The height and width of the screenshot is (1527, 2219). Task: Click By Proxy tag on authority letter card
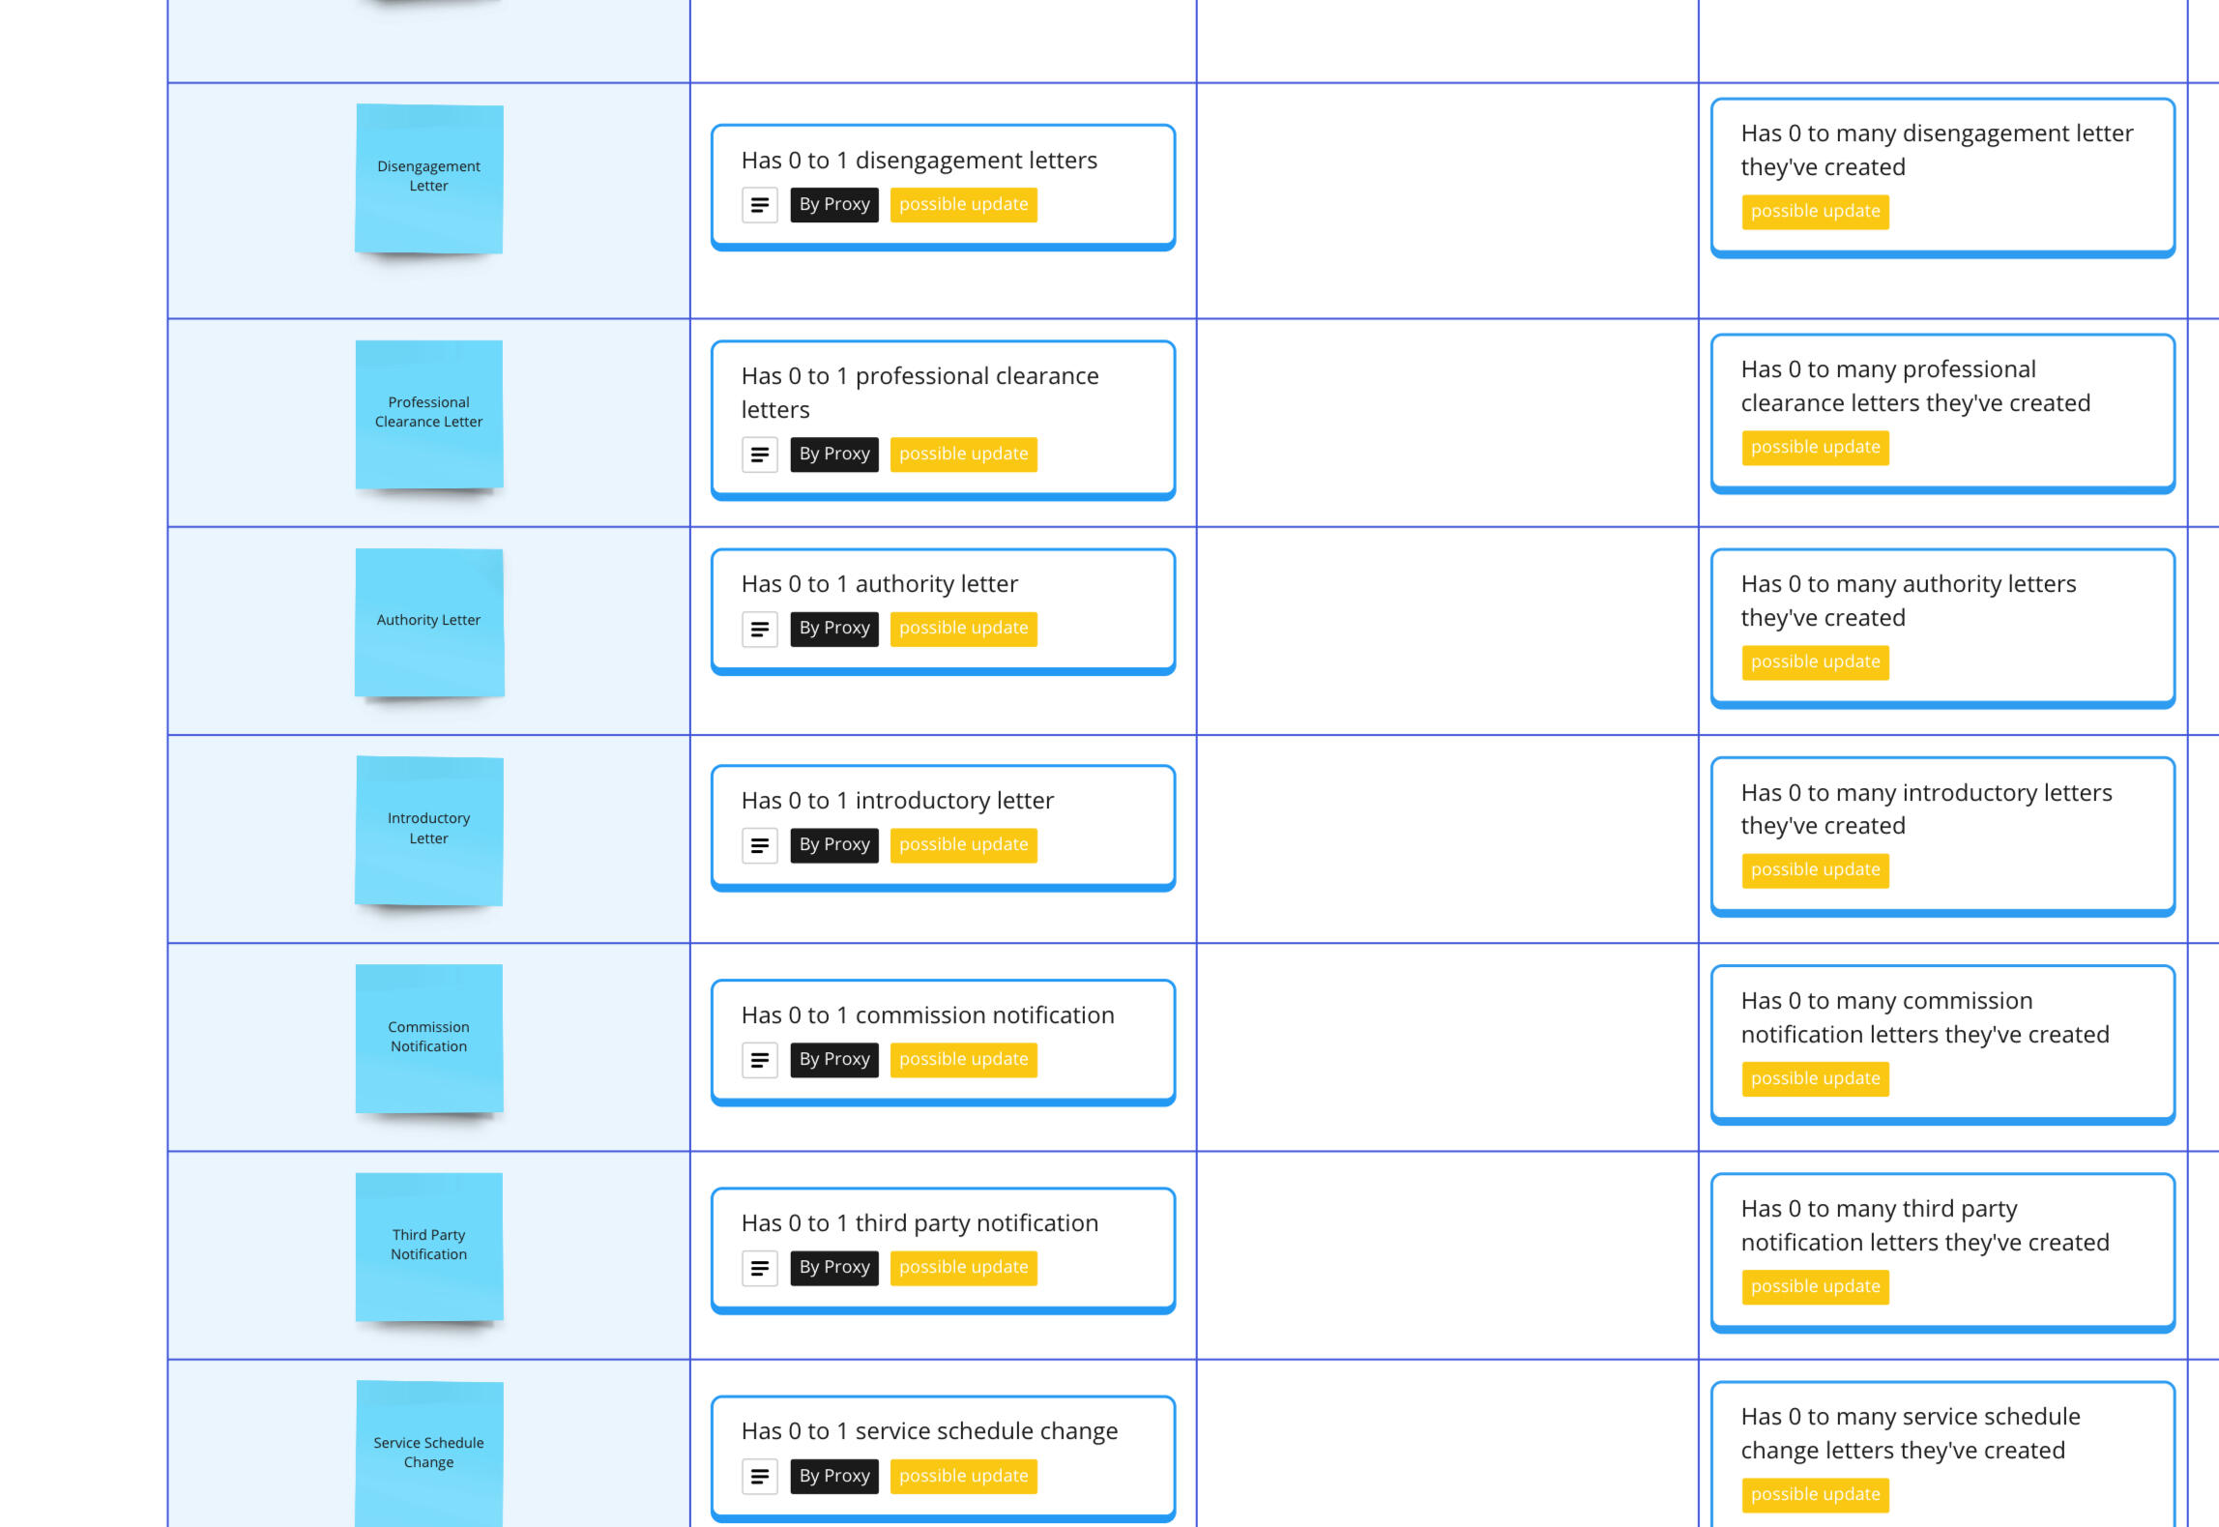click(x=833, y=629)
